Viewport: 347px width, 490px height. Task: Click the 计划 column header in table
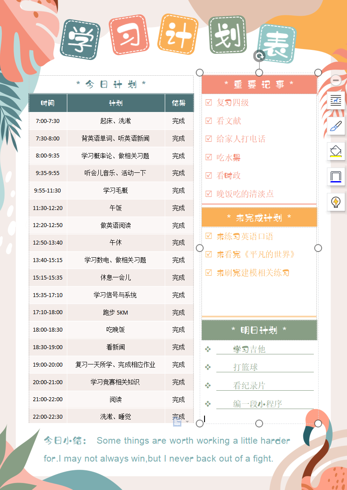click(x=116, y=103)
